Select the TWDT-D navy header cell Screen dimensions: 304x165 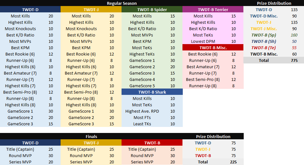(x=30, y=10)
